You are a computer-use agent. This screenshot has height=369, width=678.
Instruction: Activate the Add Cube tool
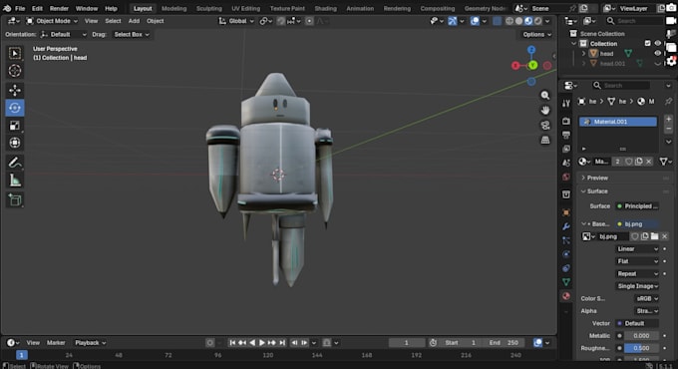pos(15,199)
